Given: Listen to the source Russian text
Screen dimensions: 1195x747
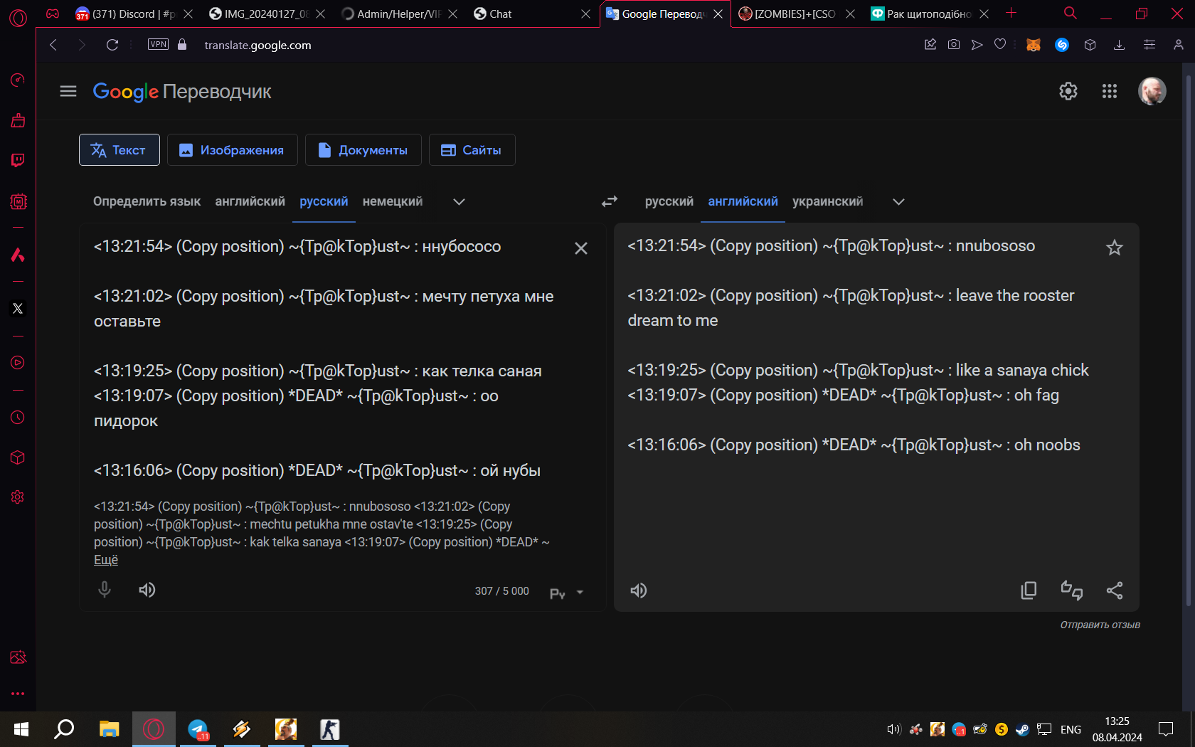Looking at the screenshot, I should (x=147, y=590).
